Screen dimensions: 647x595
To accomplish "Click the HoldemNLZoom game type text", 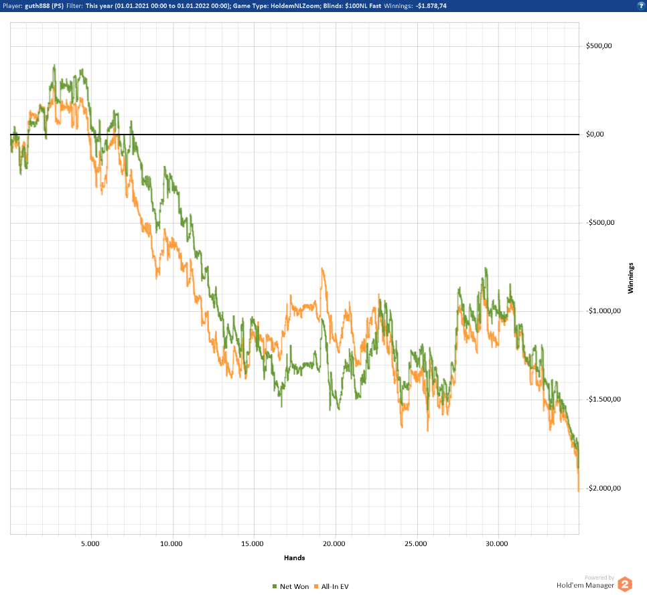I will [x=295, y=6].
